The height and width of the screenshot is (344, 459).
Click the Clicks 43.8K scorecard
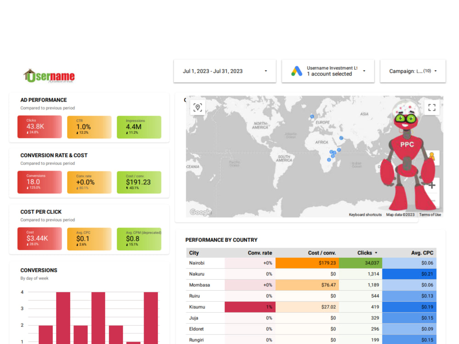(x=39, y=127)
